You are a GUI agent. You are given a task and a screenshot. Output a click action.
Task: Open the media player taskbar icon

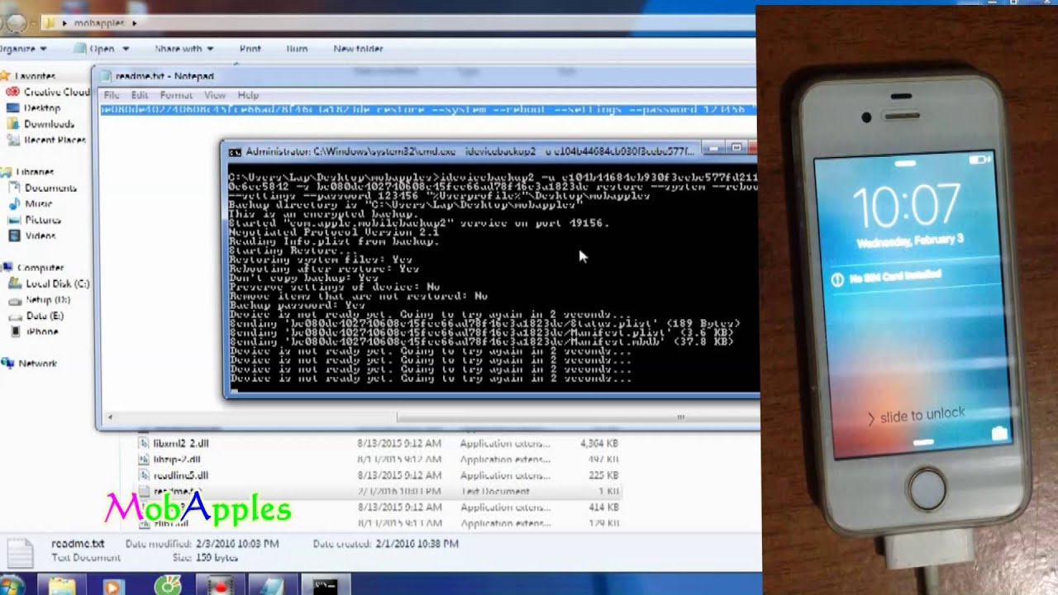pyautogui.click(x=112, y=586)
